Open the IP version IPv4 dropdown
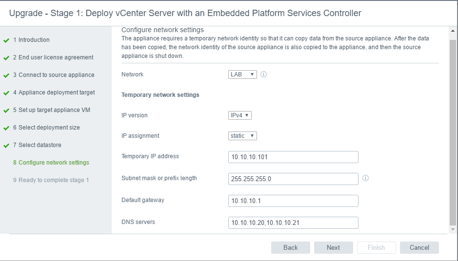 pos(240,115)
